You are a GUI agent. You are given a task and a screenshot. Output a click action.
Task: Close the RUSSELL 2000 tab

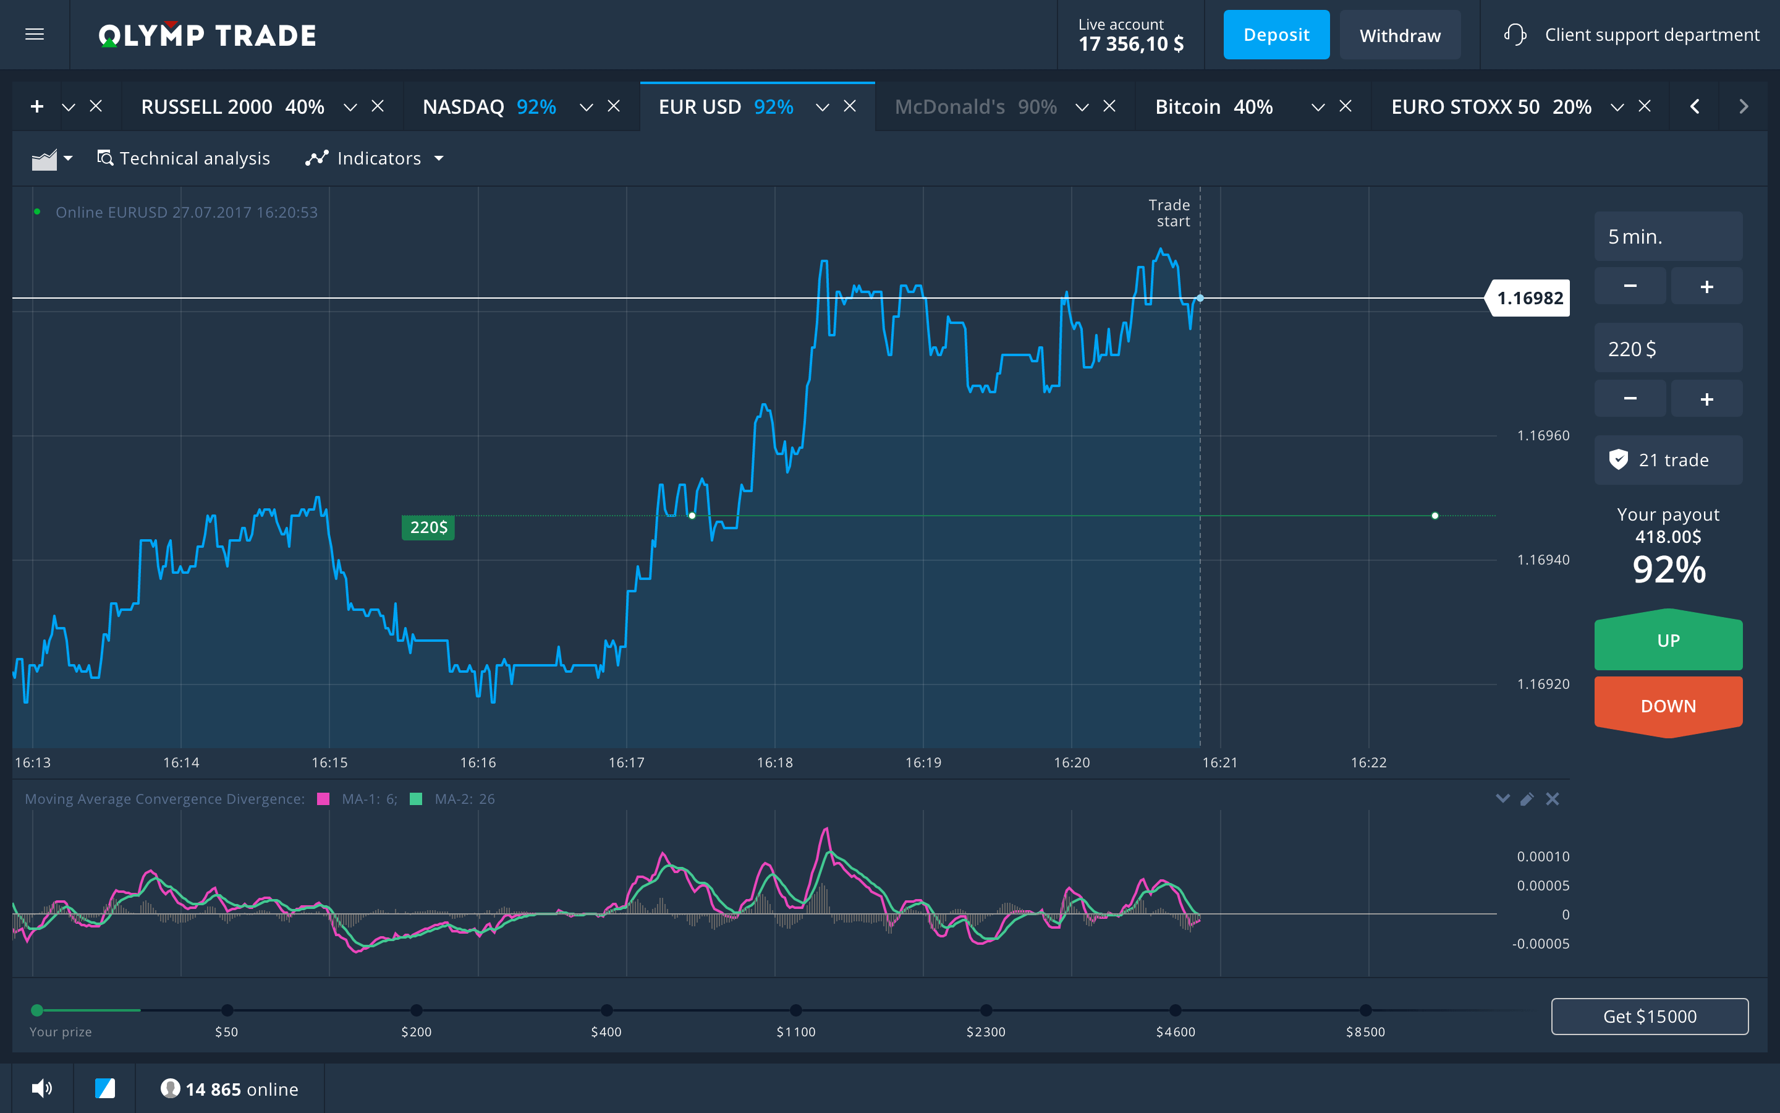pyautogui.click(x=378, y=106)
